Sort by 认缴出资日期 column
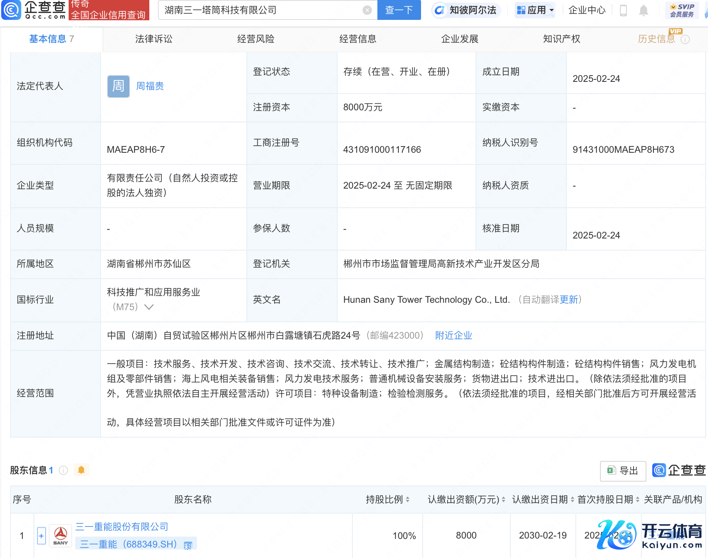 572,500
